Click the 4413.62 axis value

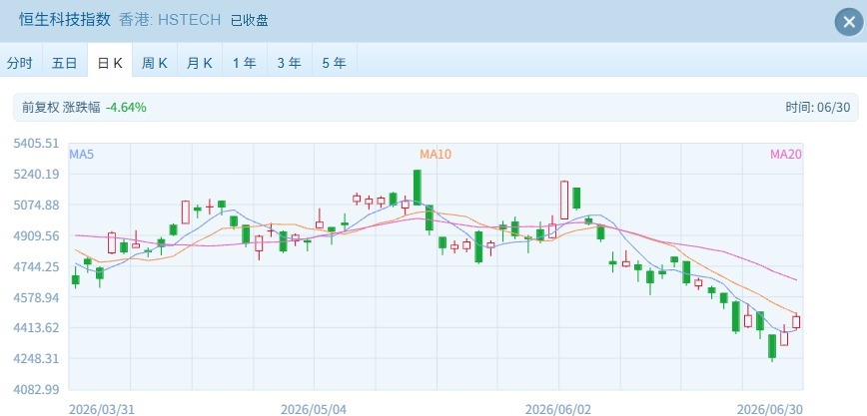point(36,328)
